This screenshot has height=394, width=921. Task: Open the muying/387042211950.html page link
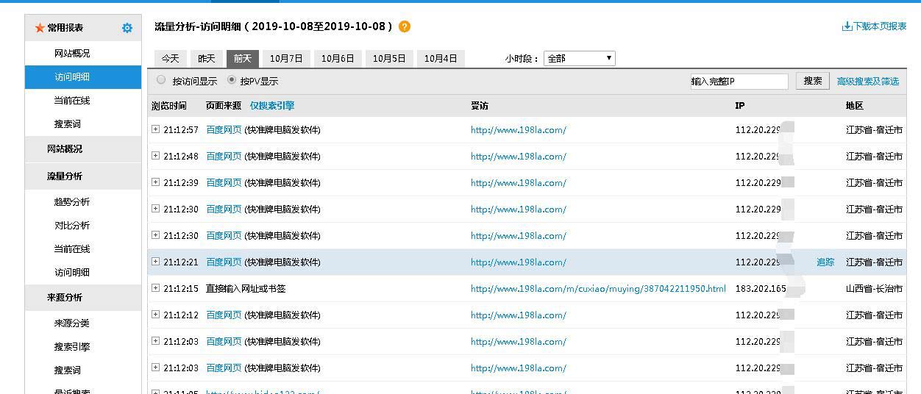tap(598, 289)
